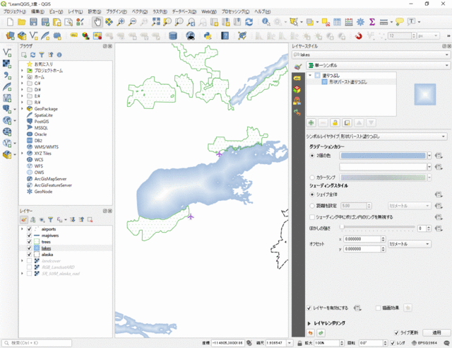The width and height of the screenshot is (452, 348).
Task: Open the Web menu
Action: tap(209, 11)
